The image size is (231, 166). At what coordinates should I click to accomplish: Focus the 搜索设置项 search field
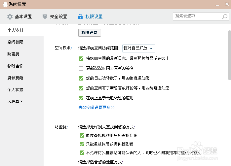click(x=201, y=16)
